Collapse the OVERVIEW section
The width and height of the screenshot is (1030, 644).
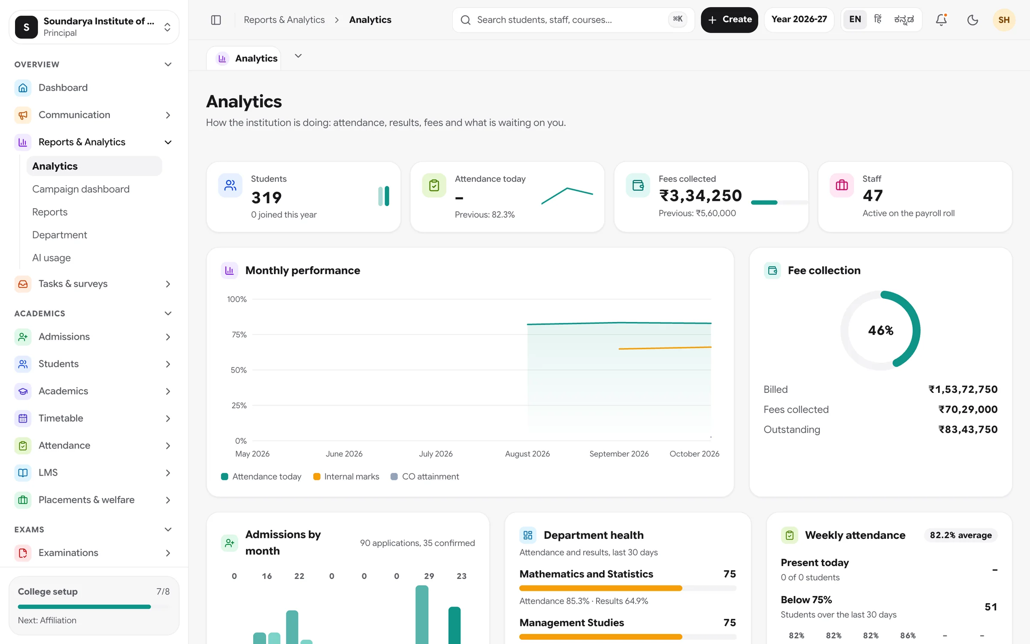(168, 64)
